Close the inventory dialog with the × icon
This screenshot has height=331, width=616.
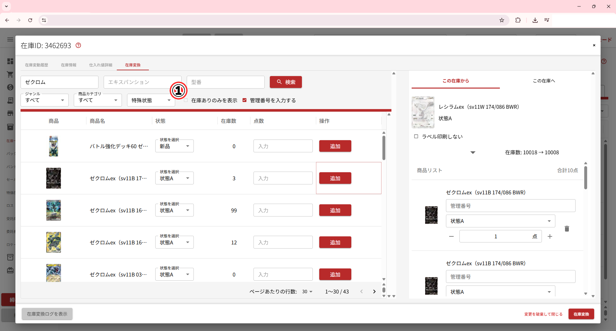[594, 45]
